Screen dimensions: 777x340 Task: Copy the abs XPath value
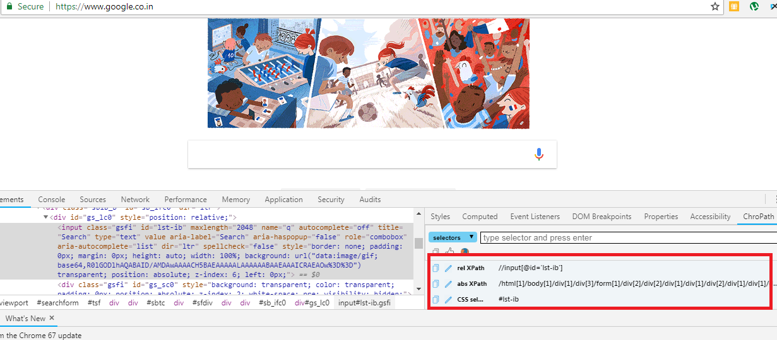tap(436, 284)
